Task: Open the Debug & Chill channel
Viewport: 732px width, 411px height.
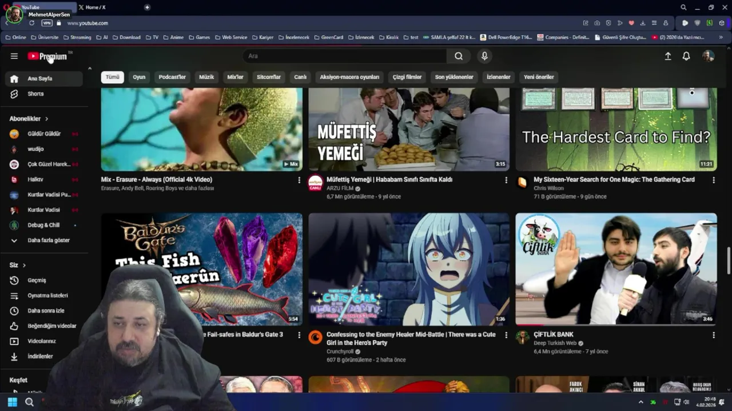Action: point(44,225)
